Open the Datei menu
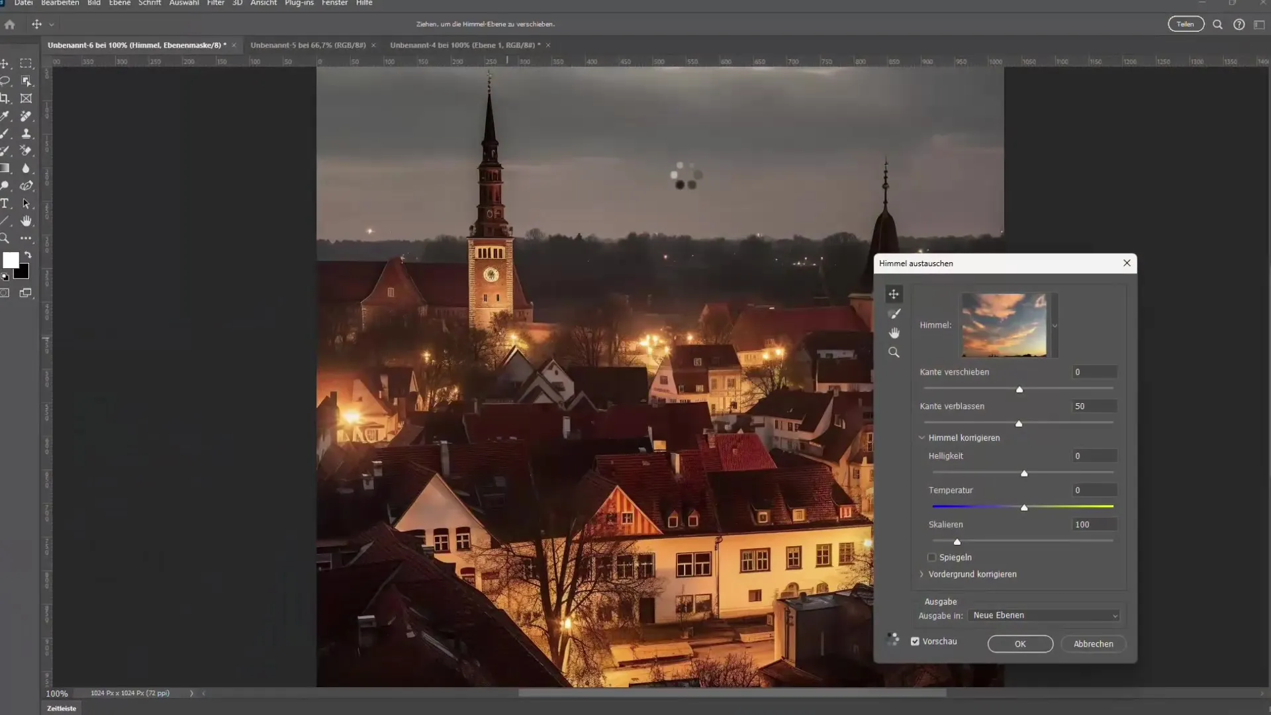The height and width of the screenshot is (715, 1271). tap(23, 3)
